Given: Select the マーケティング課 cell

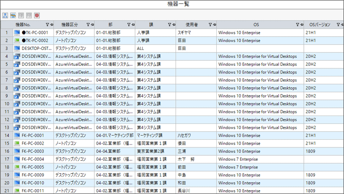Looking at the screenshot, I should coord(155,135).
